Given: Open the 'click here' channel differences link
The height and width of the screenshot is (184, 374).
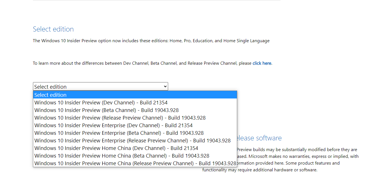Looking at the screenshot, I should click(x=262, y=63).
